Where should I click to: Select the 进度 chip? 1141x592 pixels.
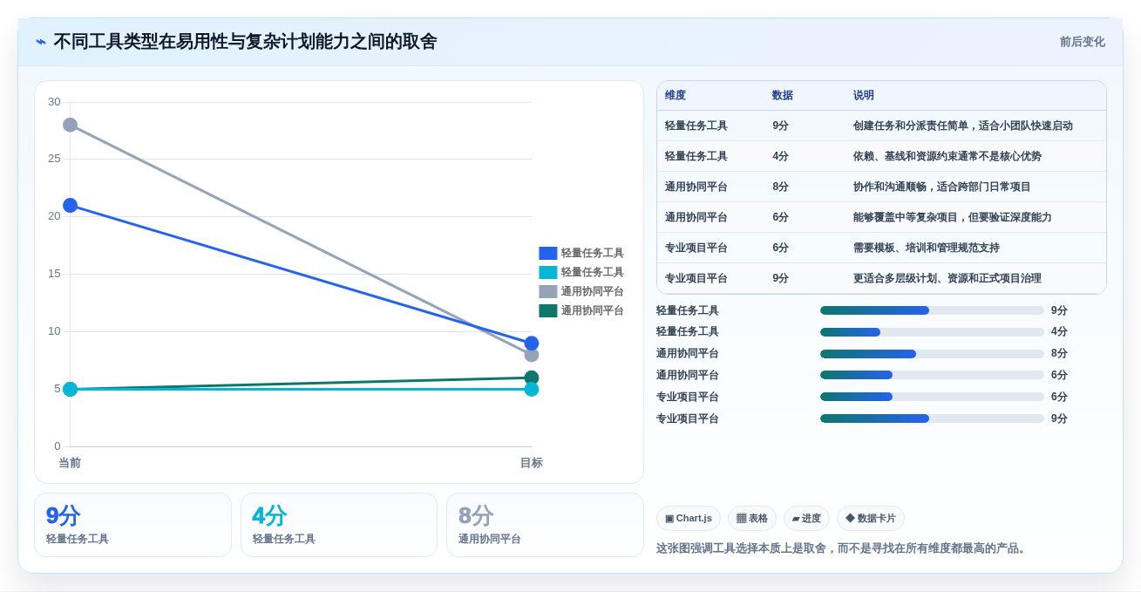(806, 518)
